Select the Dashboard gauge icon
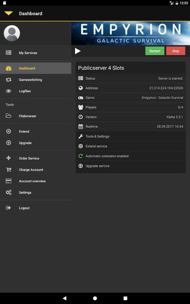The height and width of the screenshot is (304, 190). click(x=9, y=68)
